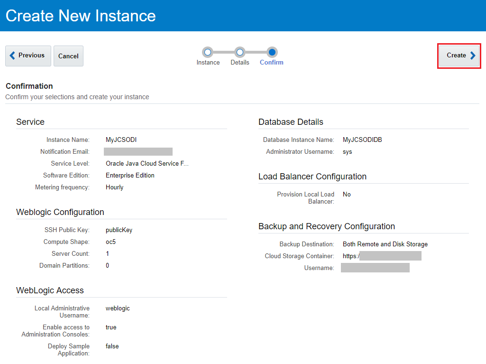Select the Instance step circle
The width and height of the screenshot is (486, 364).
(208, 52)
